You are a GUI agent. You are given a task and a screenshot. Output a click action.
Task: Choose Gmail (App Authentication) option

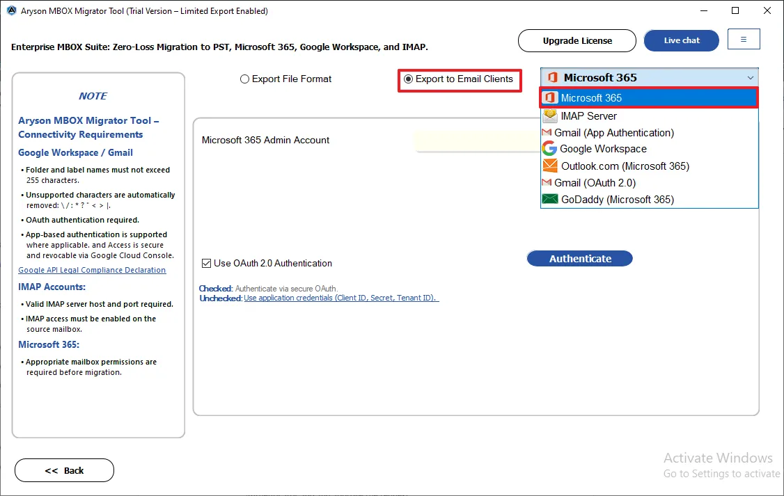coord(649,132)
